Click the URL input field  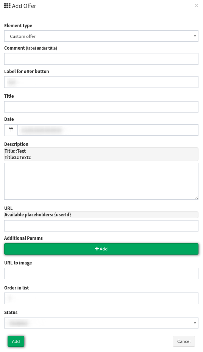pyautogui.click(x=101, y=226)
